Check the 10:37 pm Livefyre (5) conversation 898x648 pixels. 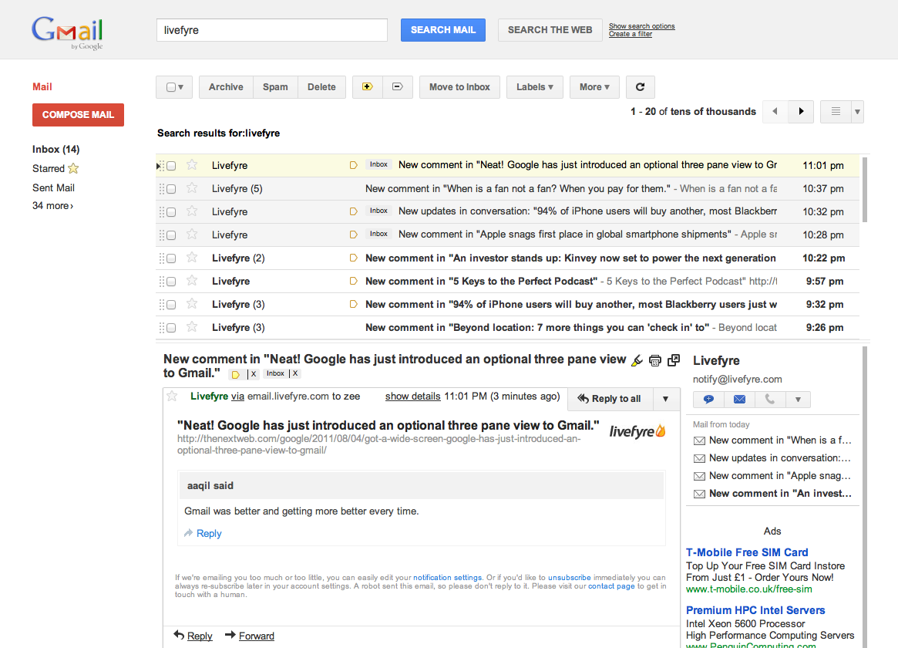pos(170,188)
